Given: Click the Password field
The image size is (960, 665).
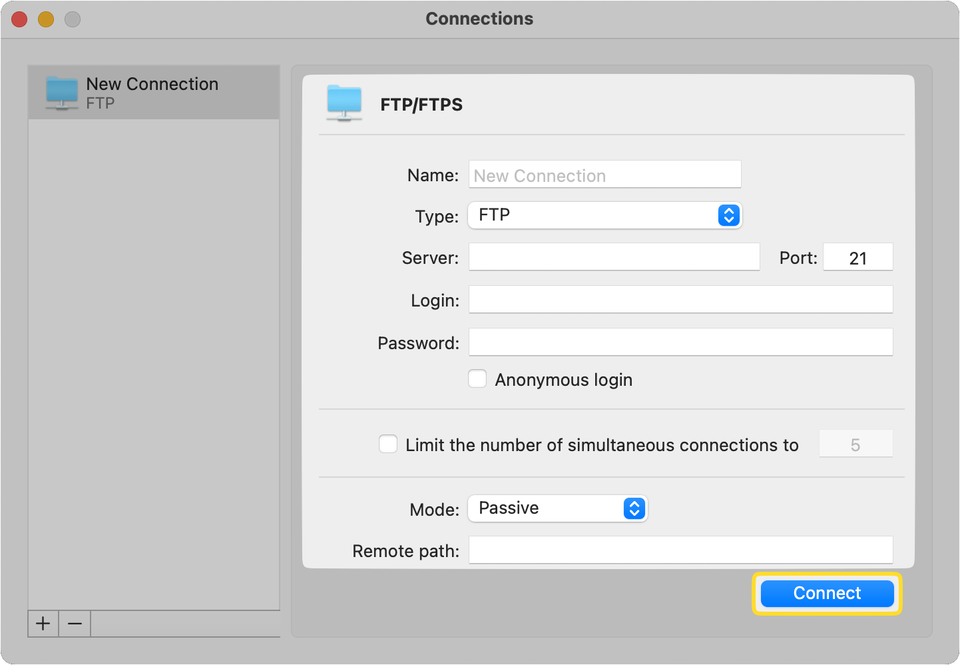Looking at the screenshot, I should [680, 342].
